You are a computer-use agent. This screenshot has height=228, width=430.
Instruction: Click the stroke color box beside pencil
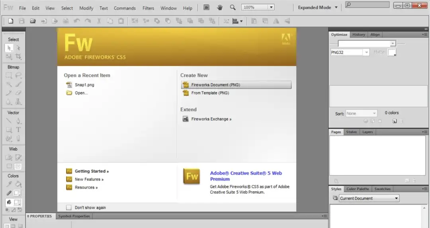click(17, 193)
